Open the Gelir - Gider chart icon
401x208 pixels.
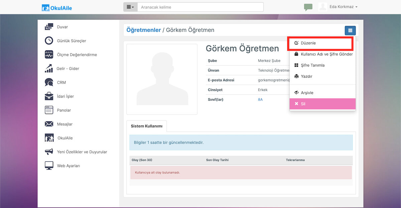pos(49,68)
